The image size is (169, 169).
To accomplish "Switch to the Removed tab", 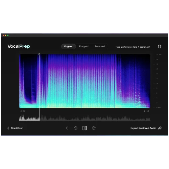I will (100, 46).
